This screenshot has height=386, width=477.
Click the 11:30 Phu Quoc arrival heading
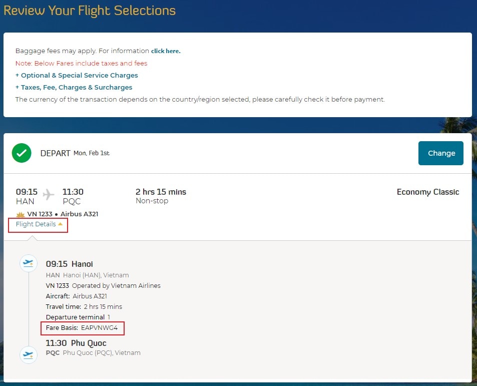76,343
